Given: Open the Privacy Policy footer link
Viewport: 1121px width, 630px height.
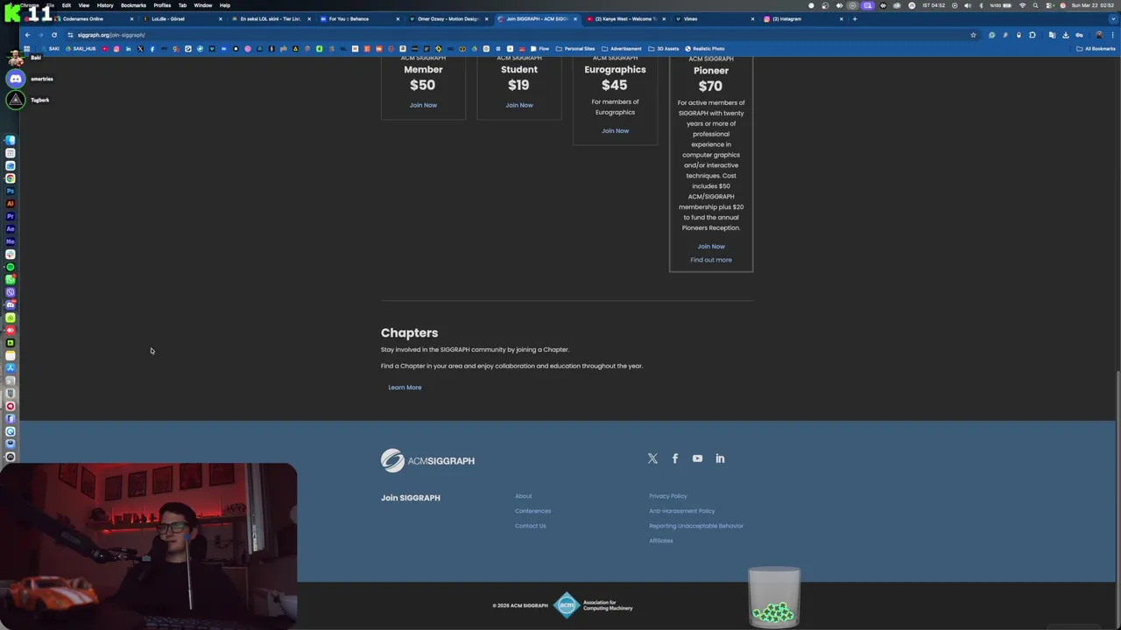Looking at the screenshot, I should tap(668, 496).
